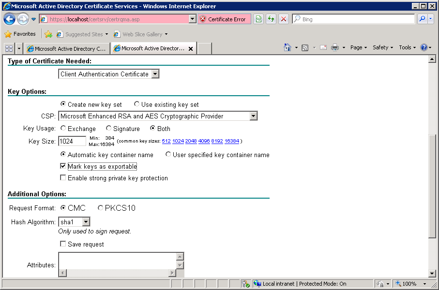The width and height of the screenshot is (439, 290).
Task: Click the 512 key size link
Action: tap(167, 141)
